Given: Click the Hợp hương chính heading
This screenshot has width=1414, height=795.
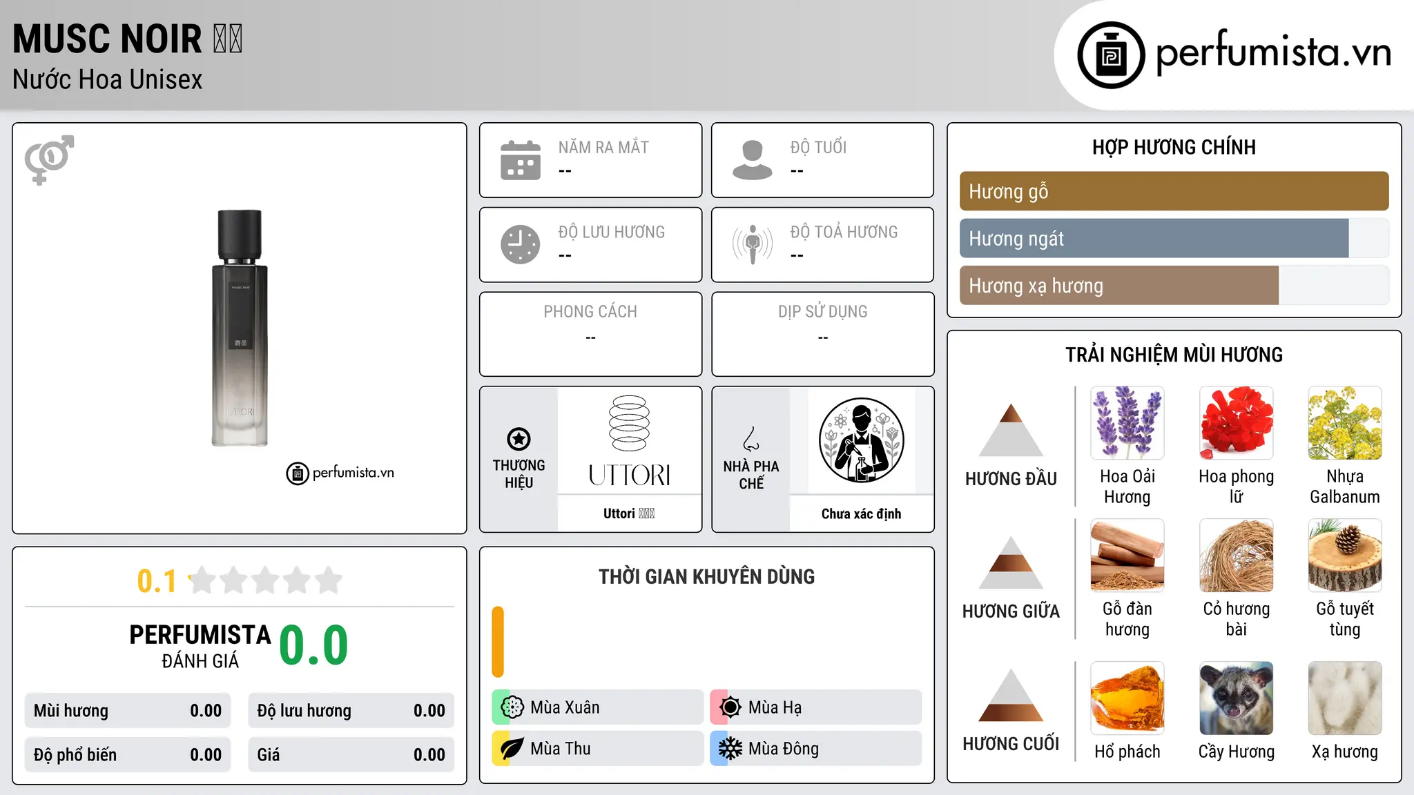Looking at the screenshot, I should click(x=1174, y=147).
